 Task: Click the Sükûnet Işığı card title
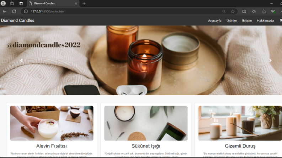coord(146,146)
